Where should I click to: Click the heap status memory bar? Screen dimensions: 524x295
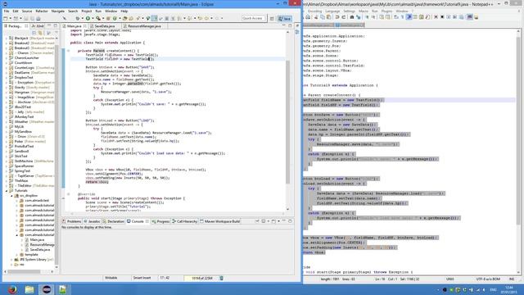pos(201,278)
